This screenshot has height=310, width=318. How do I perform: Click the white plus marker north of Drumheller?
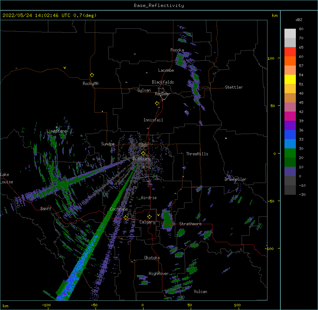226,138
